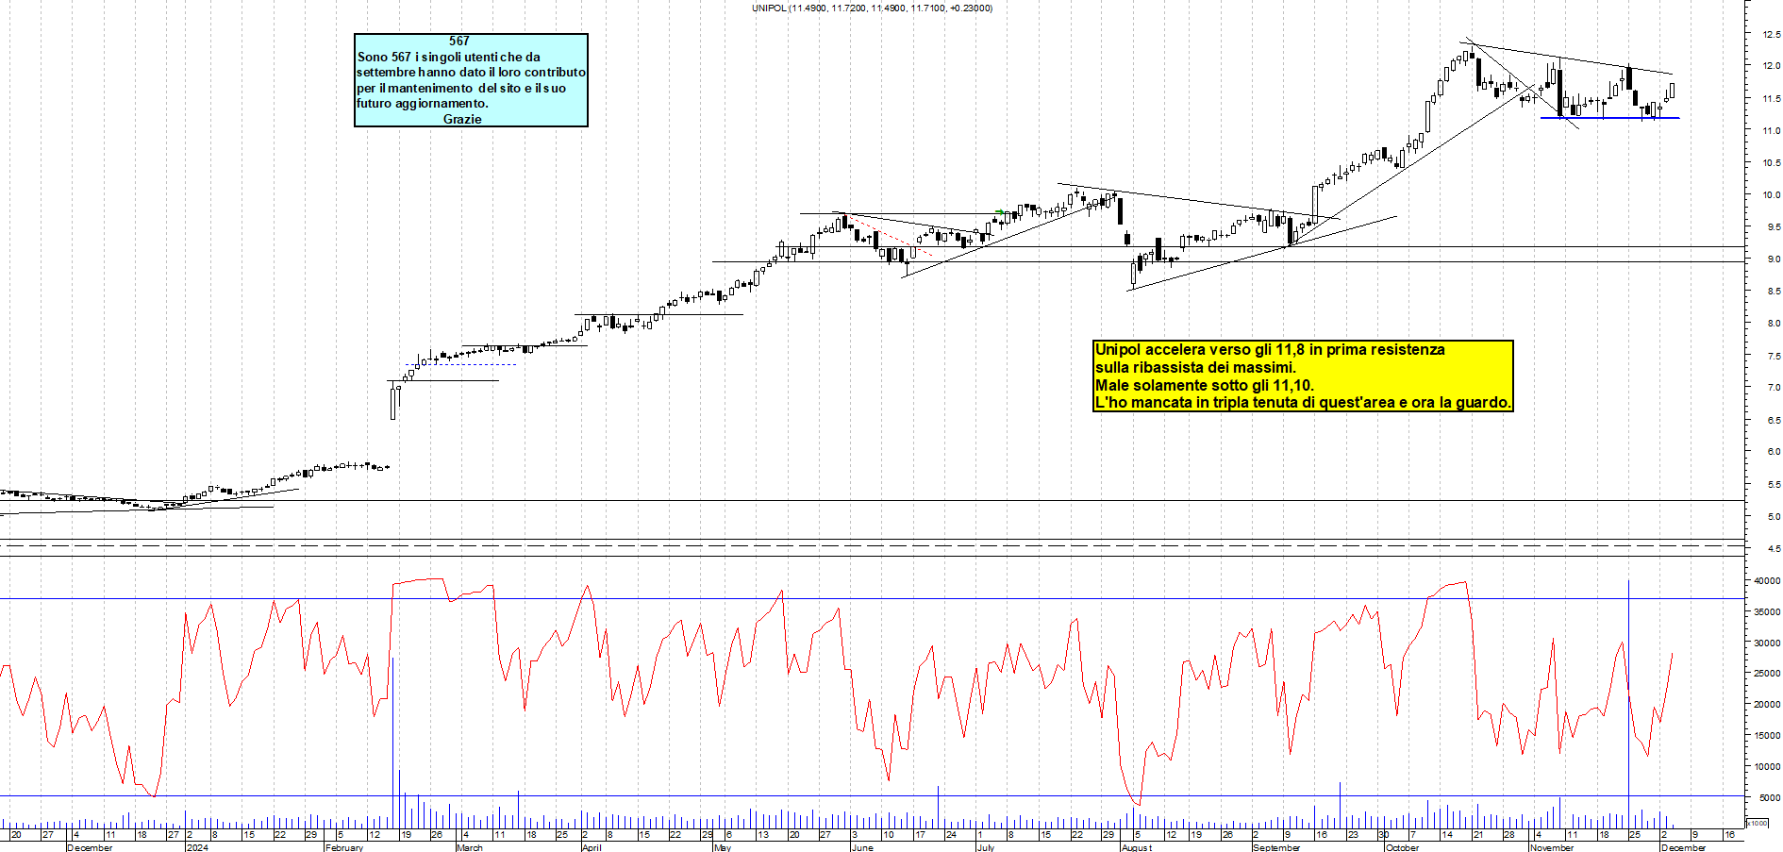Click the 7.0 price axis label

(1774, 388)
